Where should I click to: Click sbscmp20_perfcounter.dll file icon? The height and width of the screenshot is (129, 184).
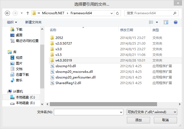pyautogui.click(x=52, y=77)
